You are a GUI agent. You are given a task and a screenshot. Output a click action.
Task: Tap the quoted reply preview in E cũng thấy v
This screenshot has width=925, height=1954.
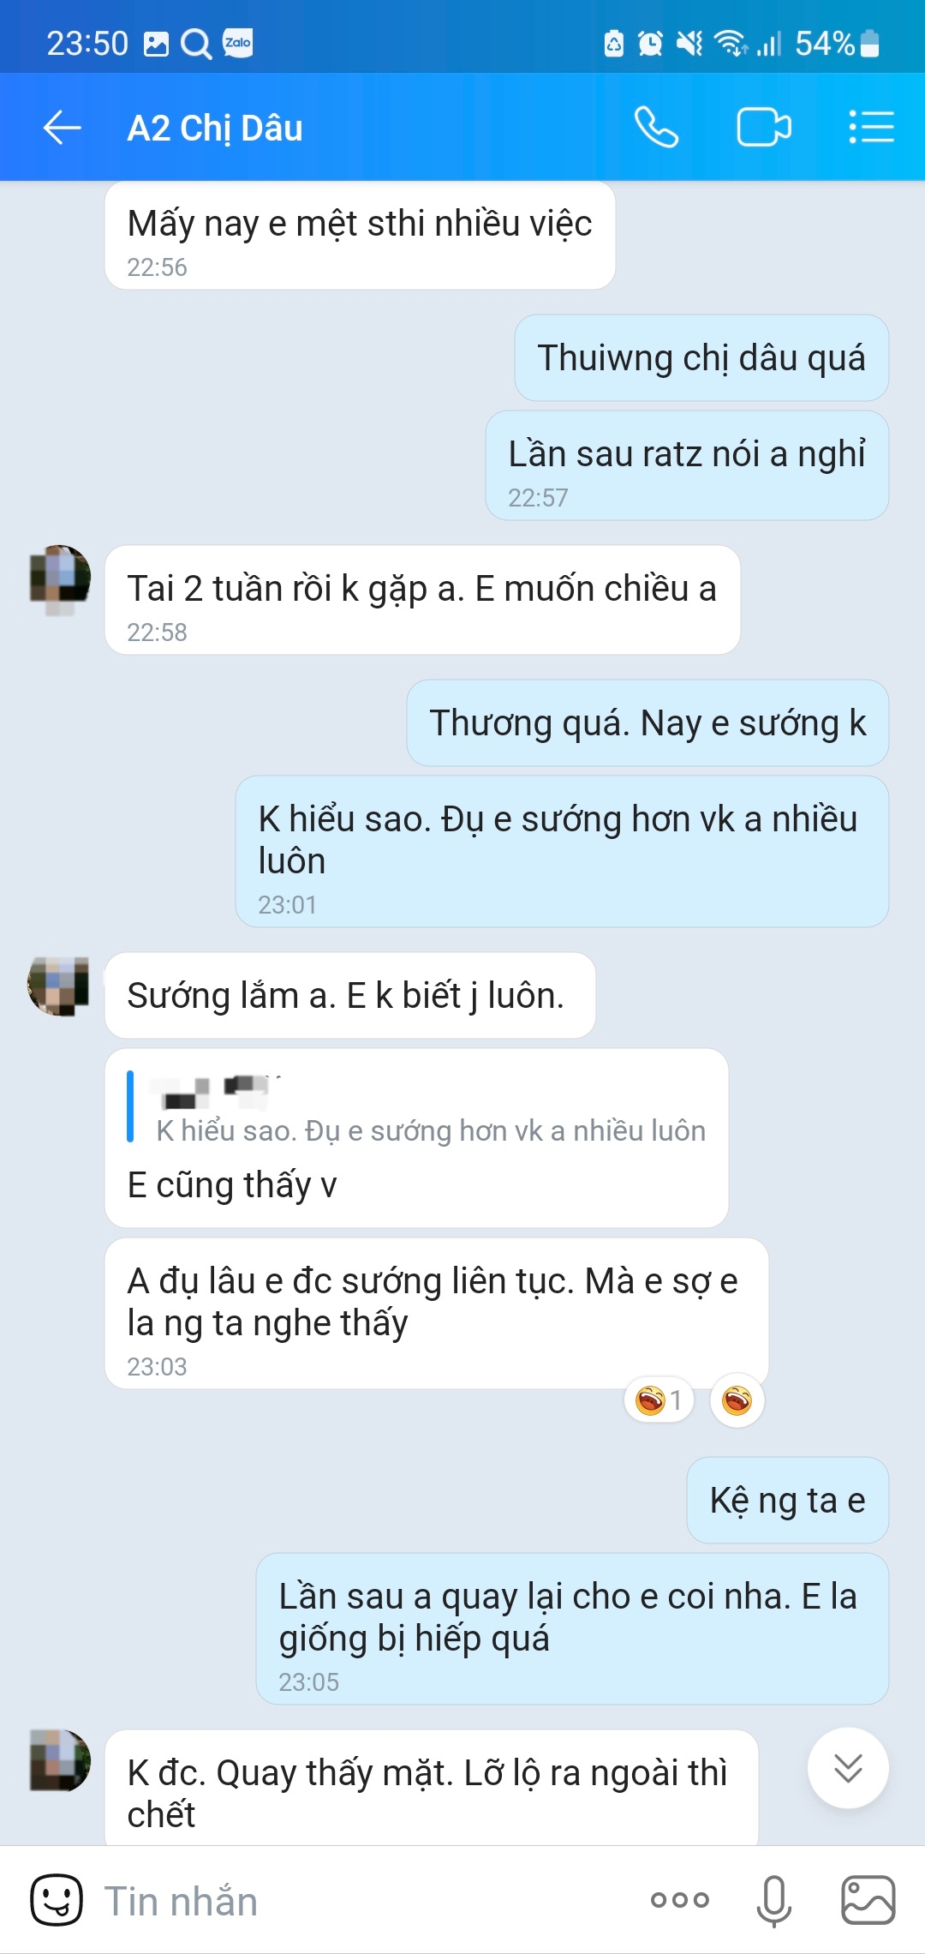418,1106
